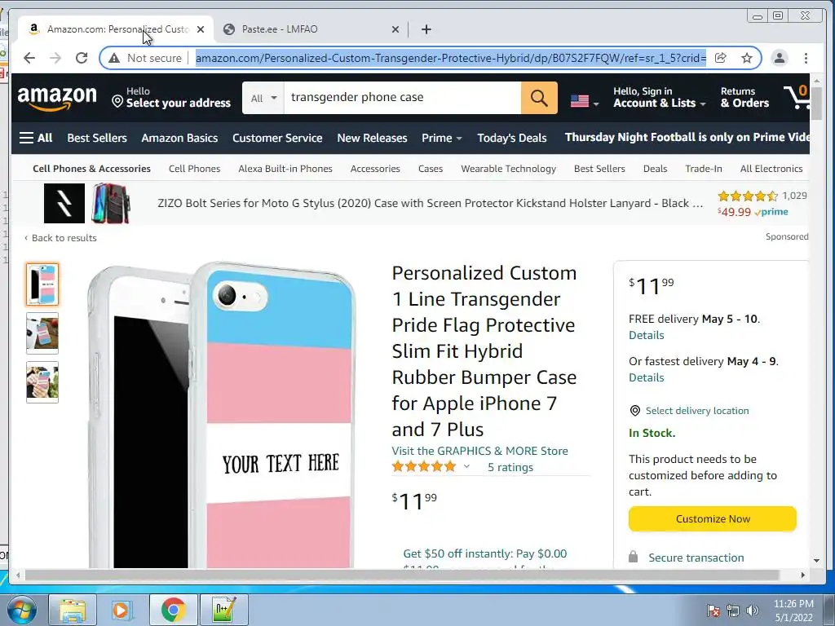Select the first product thumbnail

click(42, 284)
